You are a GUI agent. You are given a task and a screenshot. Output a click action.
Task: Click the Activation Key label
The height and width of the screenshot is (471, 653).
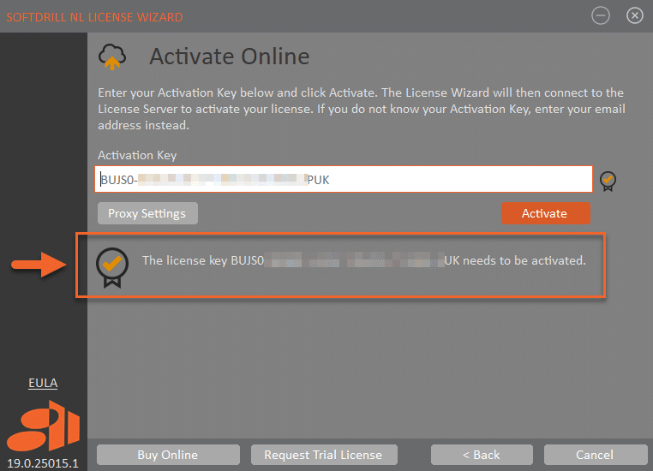(x=137, y=155)
